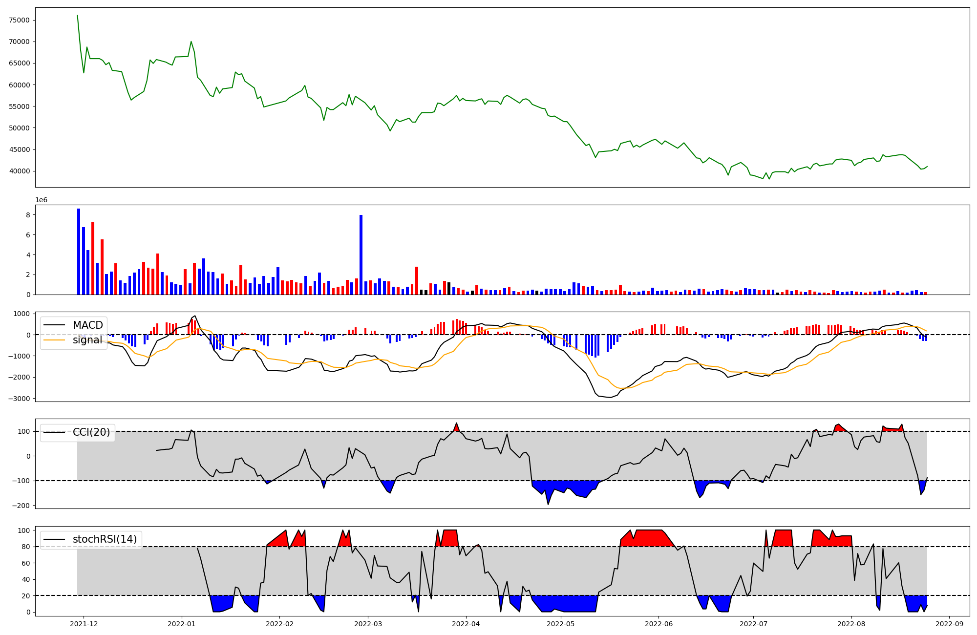Click the 1000 label on MACD axis
Image resolution: width=977 pixels, height=635 pixels.
pos(22,314)
